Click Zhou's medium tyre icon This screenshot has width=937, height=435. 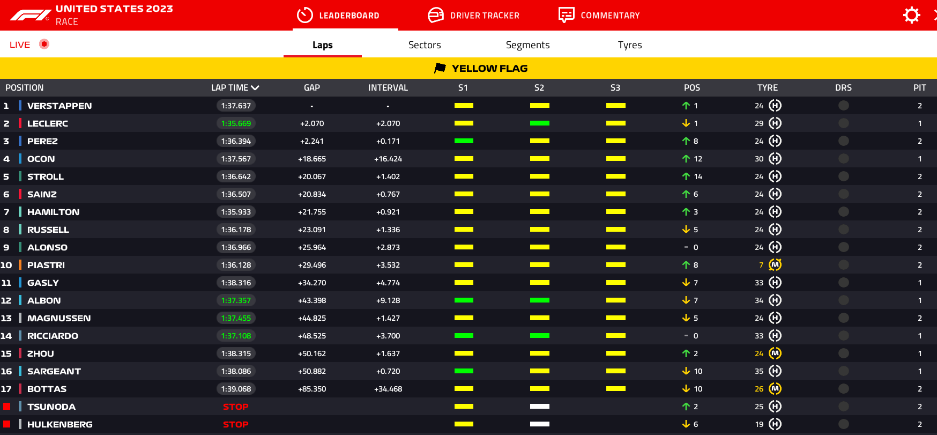click(775, 353)
